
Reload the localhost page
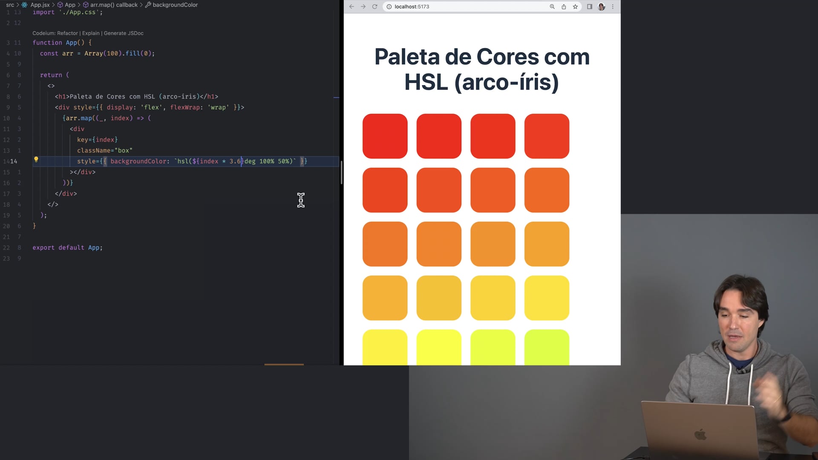(375, 6)
